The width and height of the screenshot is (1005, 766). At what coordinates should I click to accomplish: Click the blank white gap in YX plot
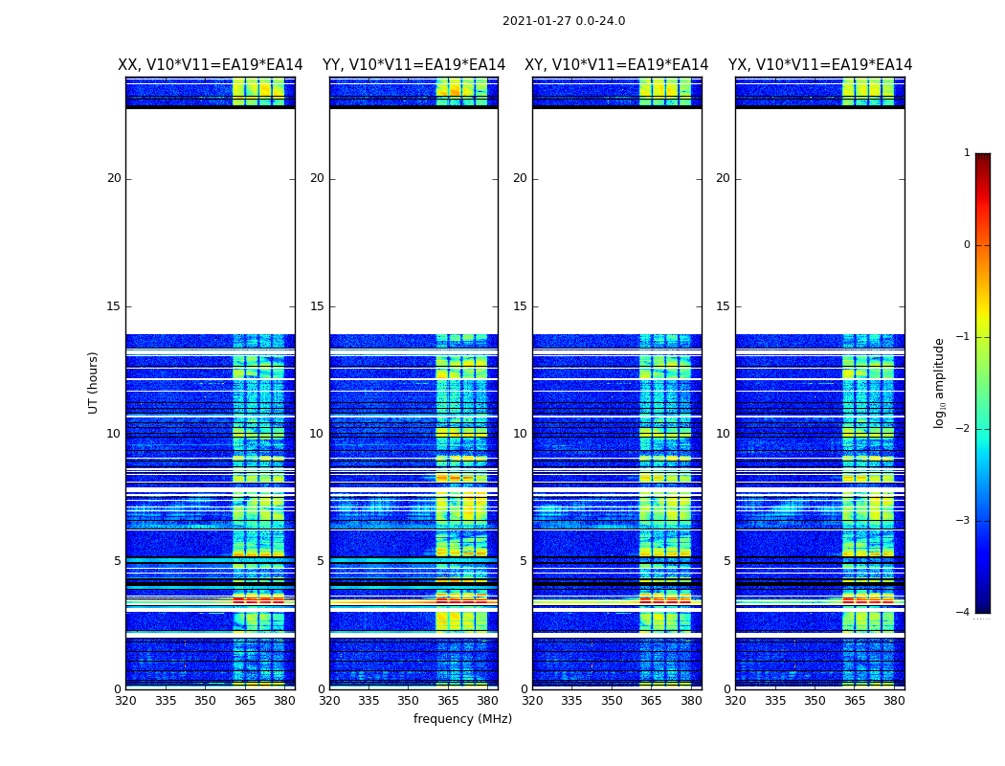[819, 220]
